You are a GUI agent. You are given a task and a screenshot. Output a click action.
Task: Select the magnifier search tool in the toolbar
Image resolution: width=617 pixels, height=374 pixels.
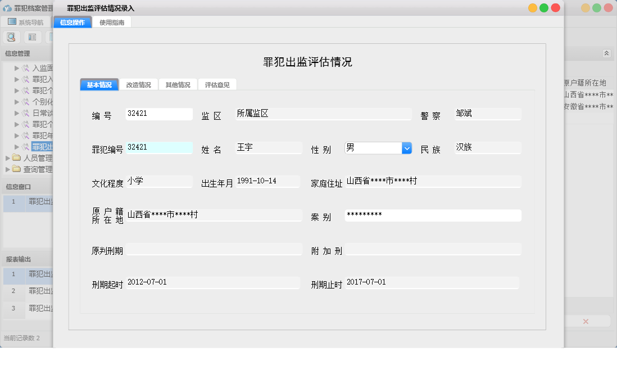point(11,37)
